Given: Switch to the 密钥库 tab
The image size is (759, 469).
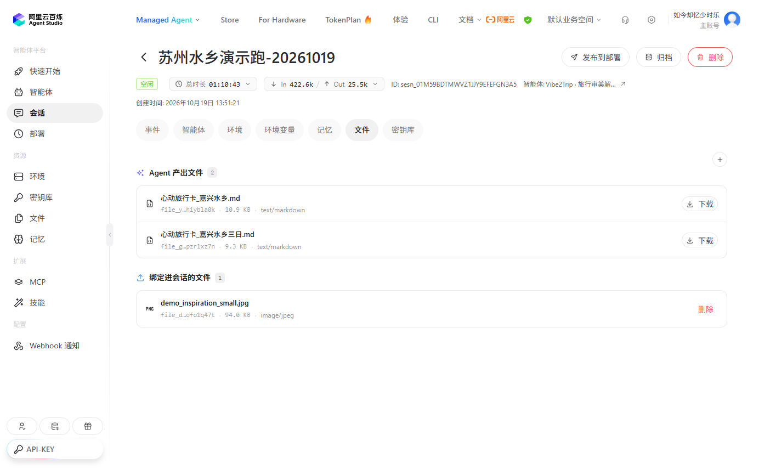Looking at the screenshot, I should [403, 130].
